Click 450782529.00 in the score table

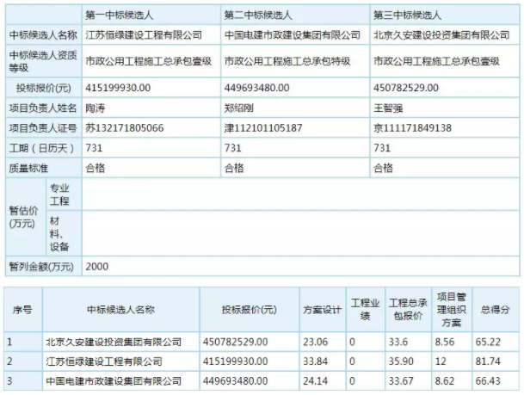tap(235, 342)
